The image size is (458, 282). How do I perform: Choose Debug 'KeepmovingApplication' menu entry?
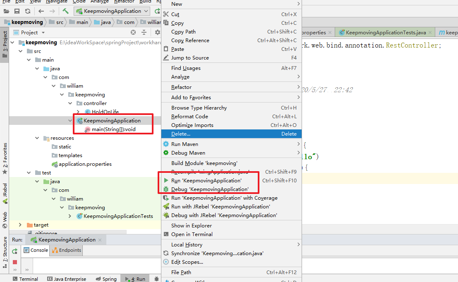tap(231, 189)
